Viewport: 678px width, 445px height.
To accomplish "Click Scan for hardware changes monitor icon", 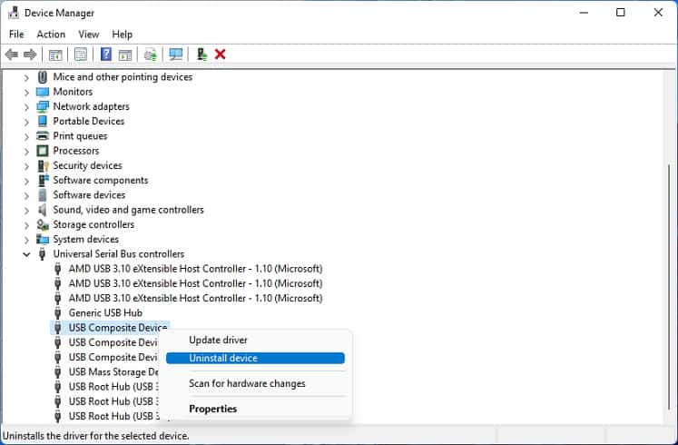I will (x=176, y=54).
